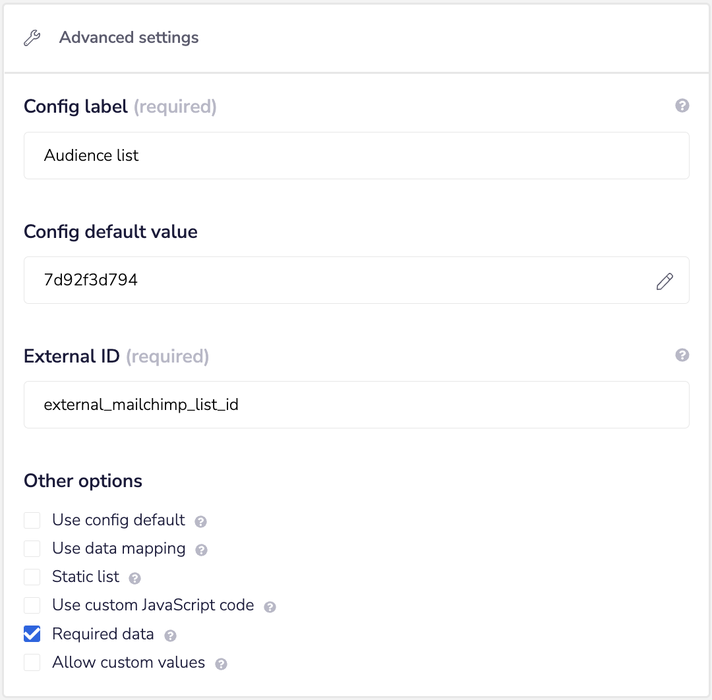Toggle the Allow custom values checkbox
The image size is (712, 700).
[32, 662]
